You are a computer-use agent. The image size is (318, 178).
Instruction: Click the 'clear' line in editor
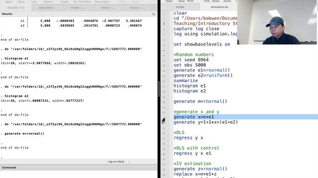(180, 13)
